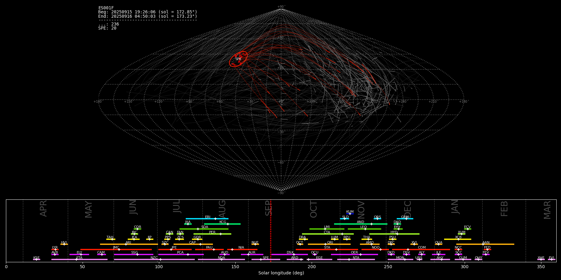Click the NTA shower label

[x=356, y=258]
